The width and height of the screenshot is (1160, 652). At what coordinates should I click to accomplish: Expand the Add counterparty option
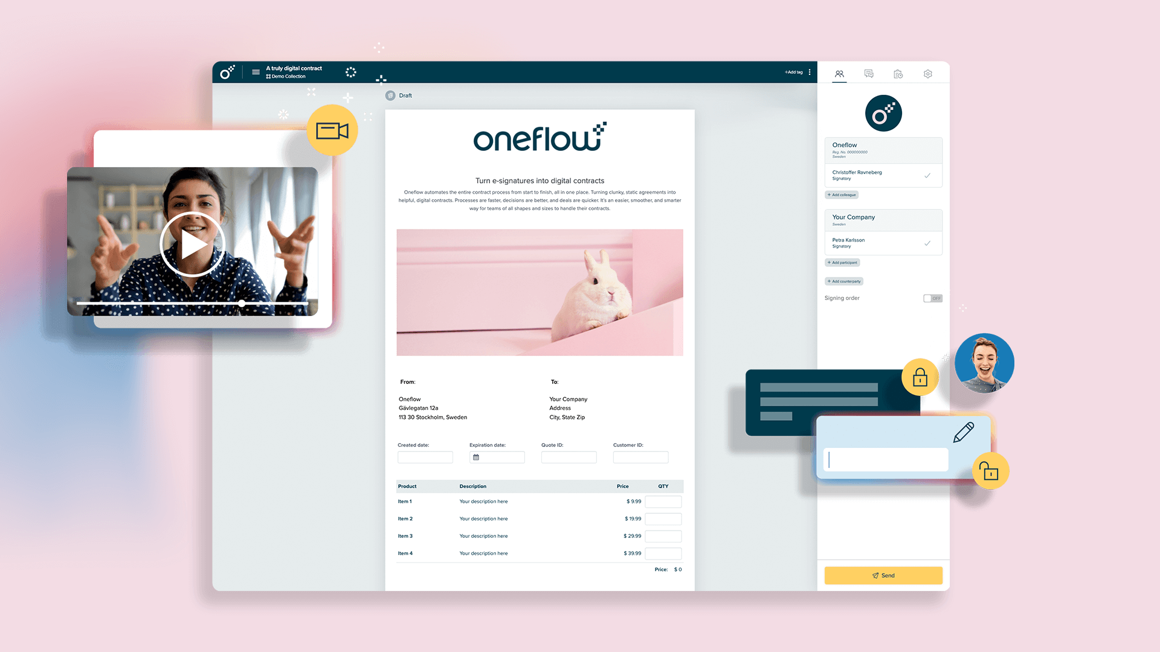843,280
